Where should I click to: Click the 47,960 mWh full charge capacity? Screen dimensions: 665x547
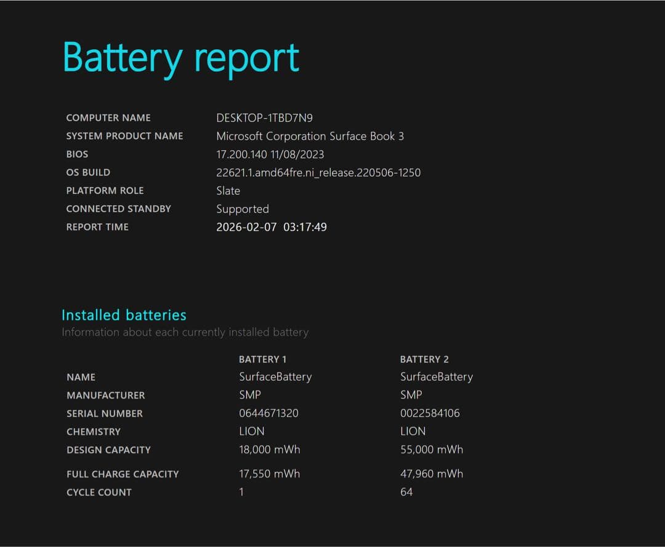coord(432,474)
